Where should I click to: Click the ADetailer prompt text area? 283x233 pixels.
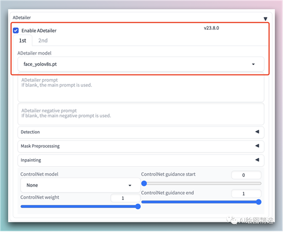click(141, 88)
